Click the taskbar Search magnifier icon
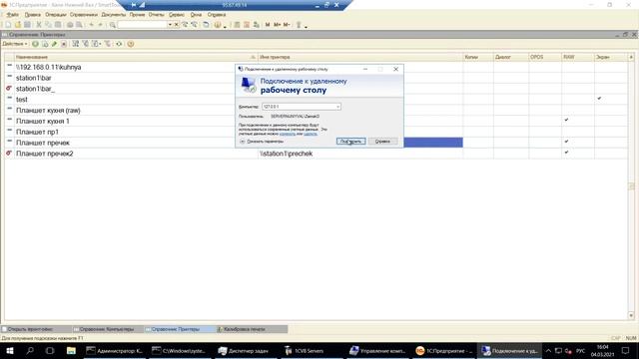 pos(30,350)
